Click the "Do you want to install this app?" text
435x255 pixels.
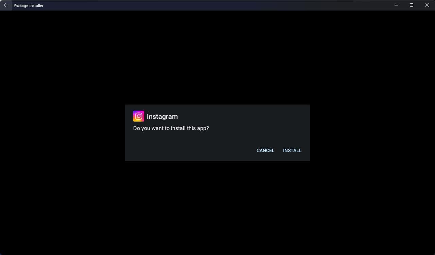(171, 128)
